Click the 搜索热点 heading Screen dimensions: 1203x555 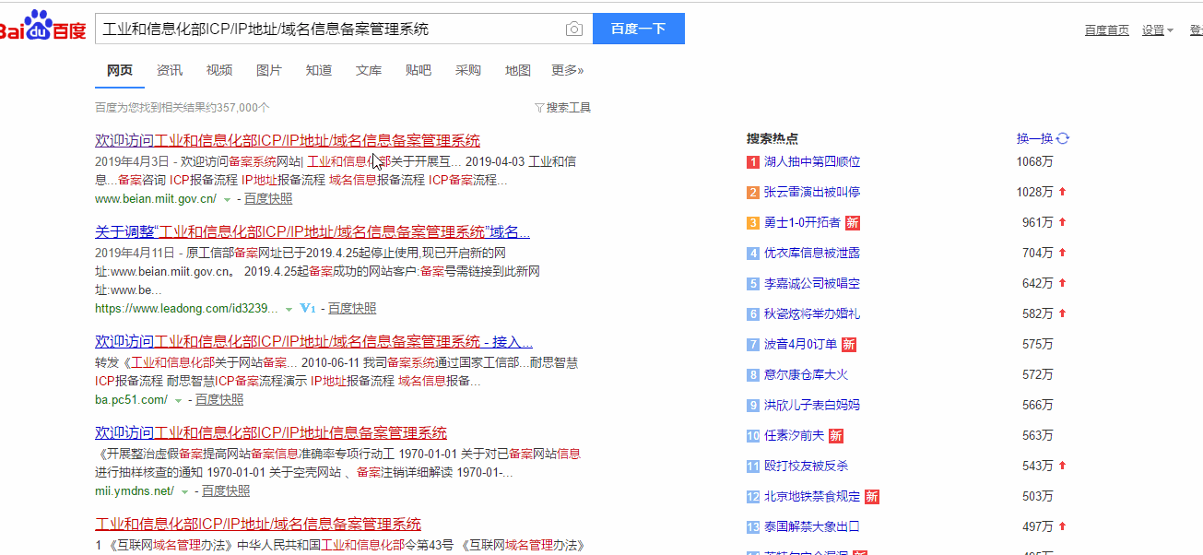coord(773,138)
